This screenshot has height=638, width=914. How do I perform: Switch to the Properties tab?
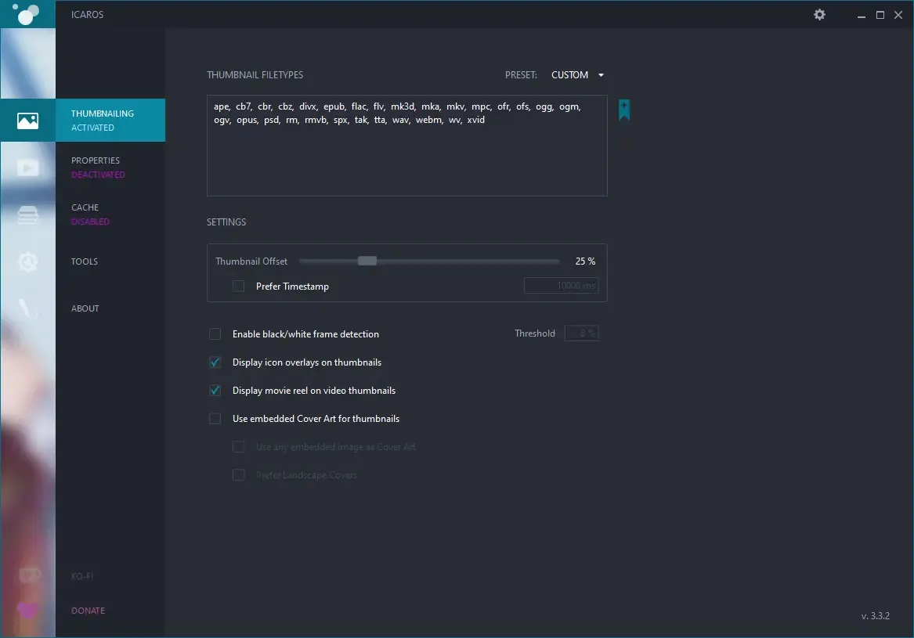[x=96, y=160]
